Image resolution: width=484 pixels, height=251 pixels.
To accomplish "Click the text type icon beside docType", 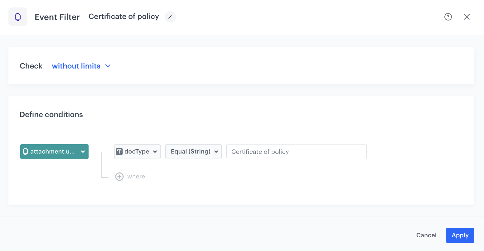I will point(119,152).
